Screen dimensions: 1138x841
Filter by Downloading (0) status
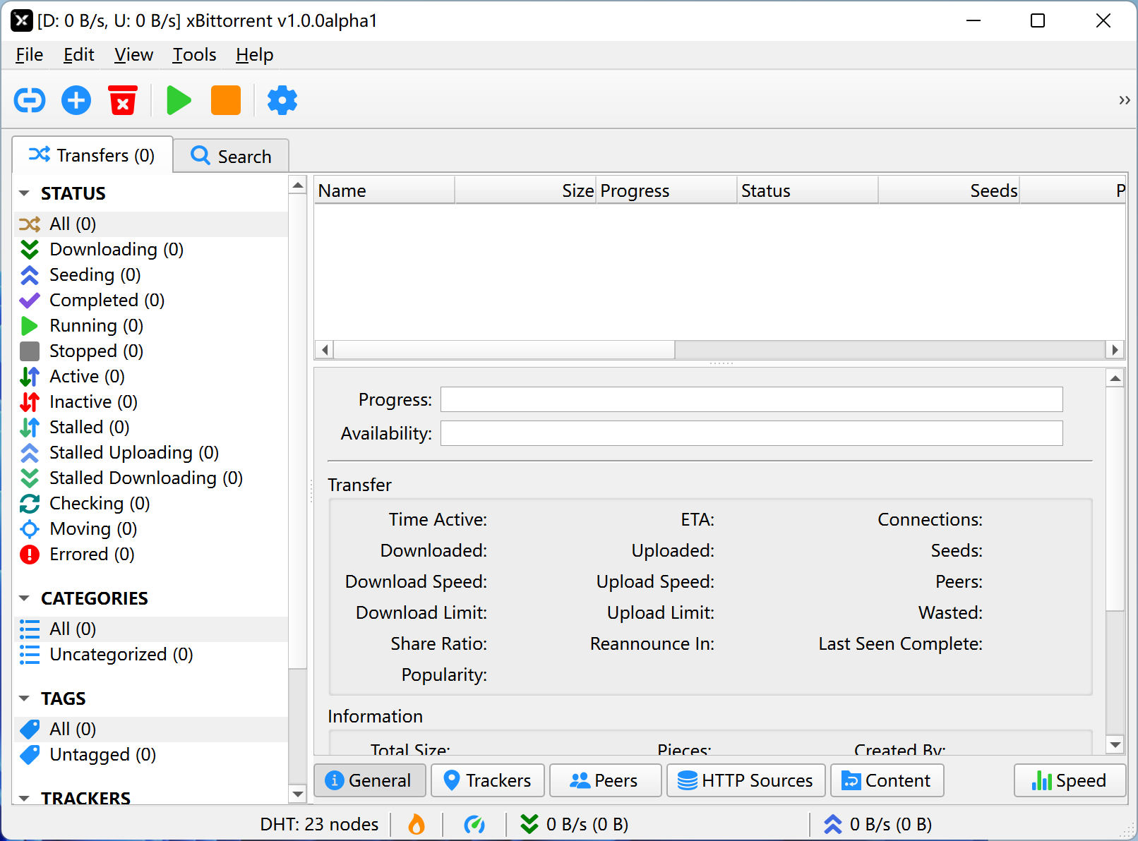pyautogui.click(x=150, y=250)
